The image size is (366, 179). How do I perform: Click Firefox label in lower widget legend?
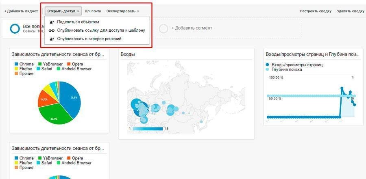pos(26,163)
